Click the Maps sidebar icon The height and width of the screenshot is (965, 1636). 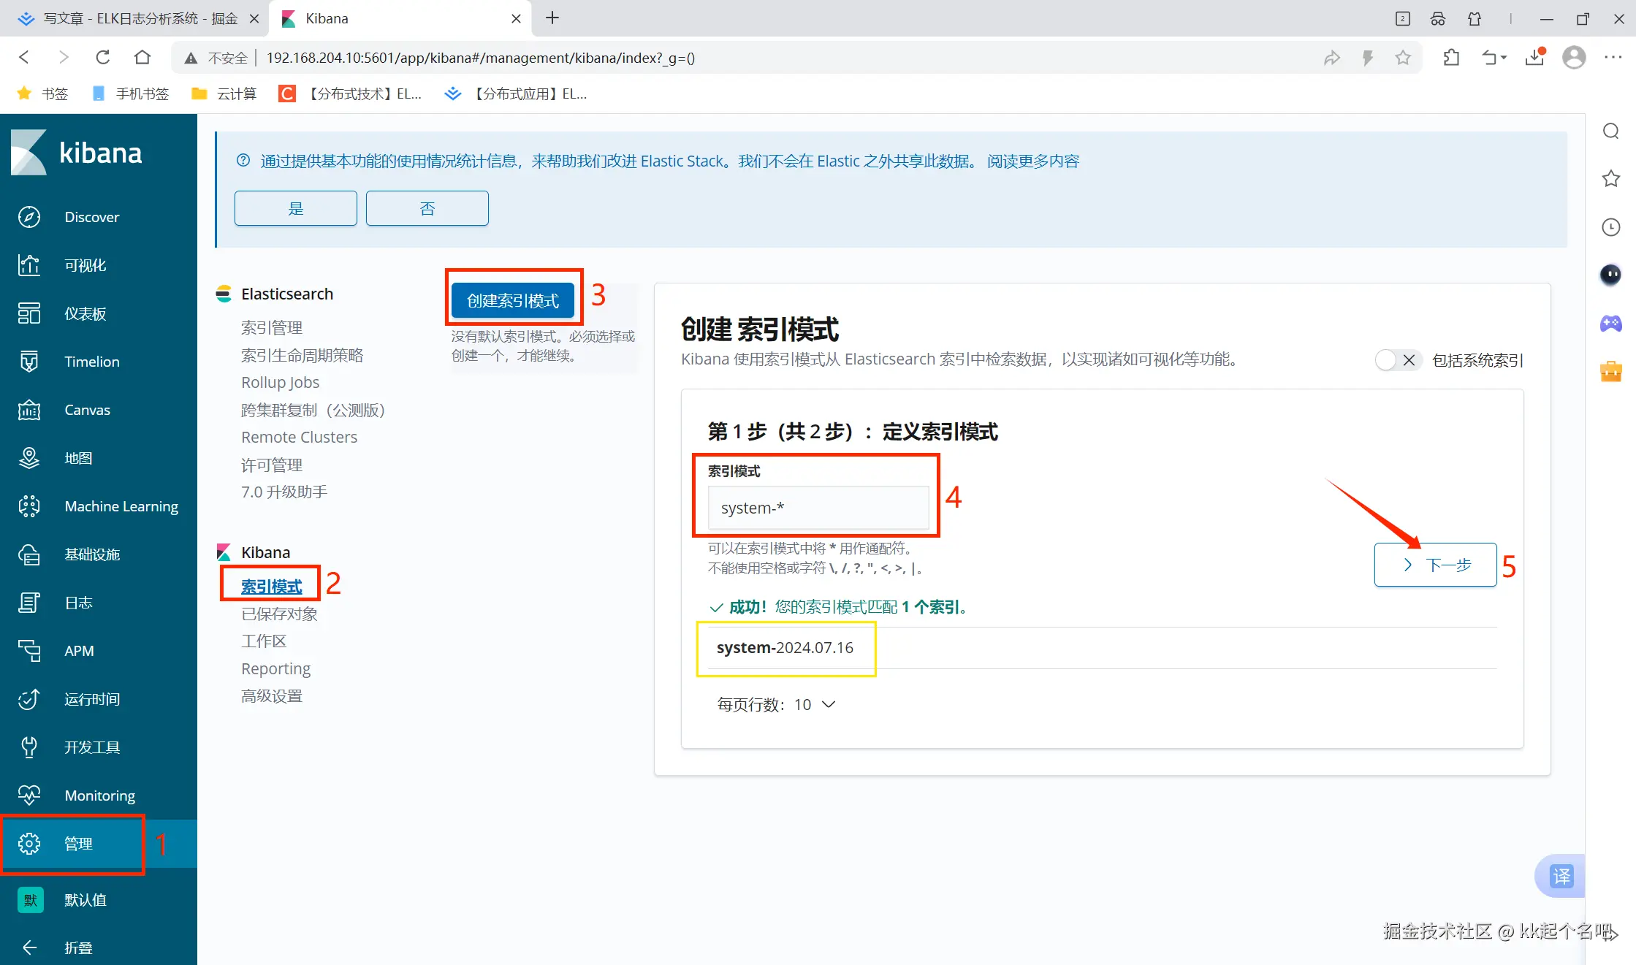29,458
